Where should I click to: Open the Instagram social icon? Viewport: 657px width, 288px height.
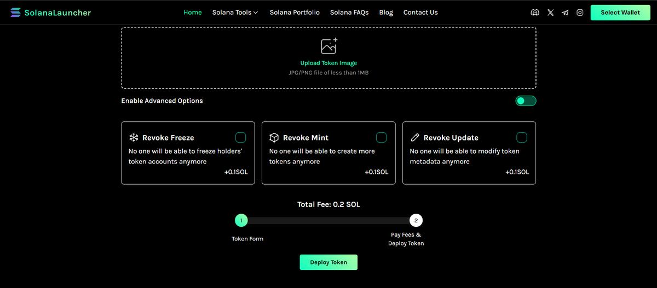(580, 13)
